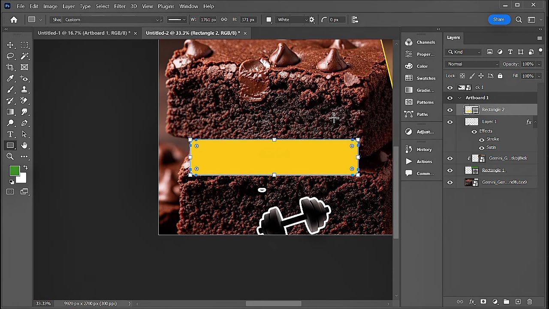549x309 pixels.
Task: Select the Frame tool
Action: 24,67
